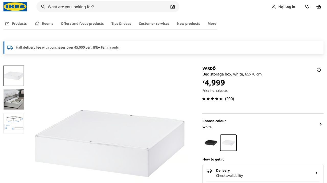Image resolution: width=327 pixels, height=183 pixels.
Task: View the bedroom usage photo thumbnail
Action: click(14, 99)
